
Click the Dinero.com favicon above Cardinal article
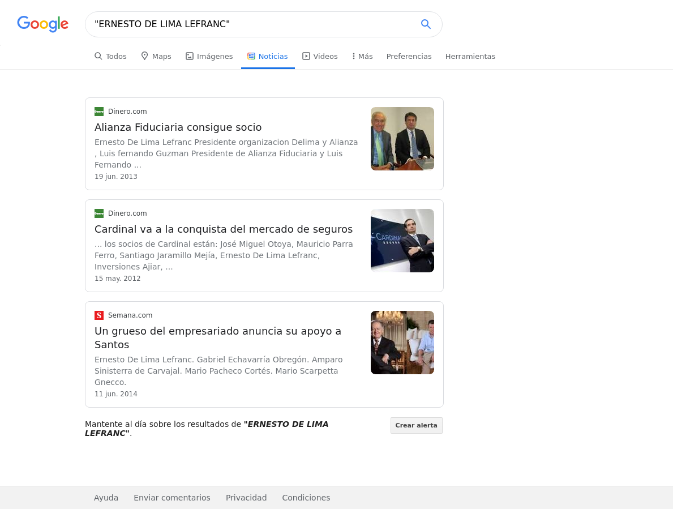[x=99, y=213]
